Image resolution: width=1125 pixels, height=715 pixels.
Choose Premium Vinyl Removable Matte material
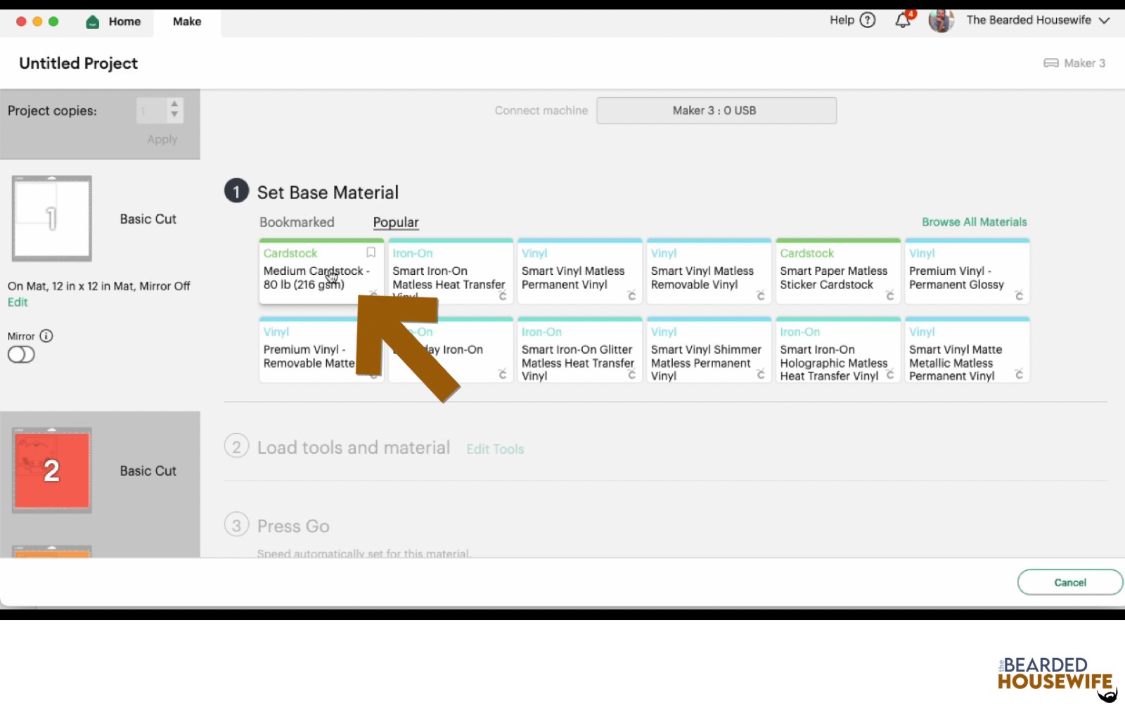[309, 350]
